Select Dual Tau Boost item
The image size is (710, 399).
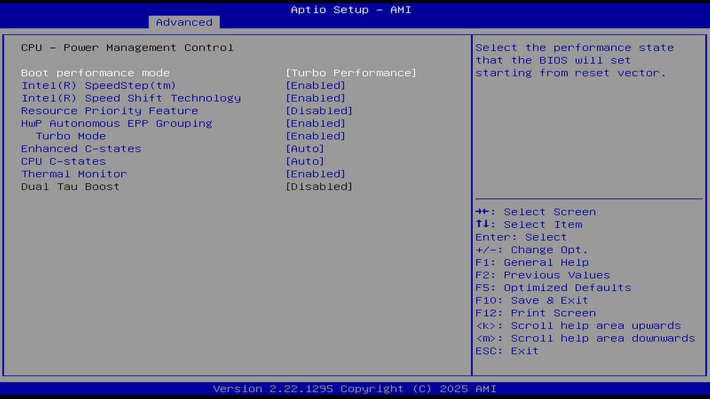(70, 186)
